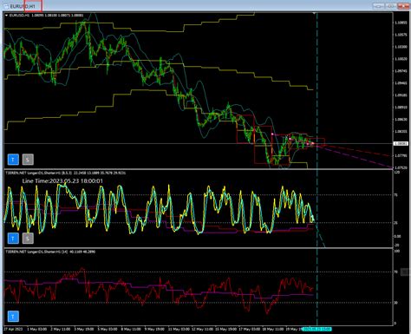Click the TIEREN.NET indicator label in the middle pane

pyautogui.click(x=65, y=173)
